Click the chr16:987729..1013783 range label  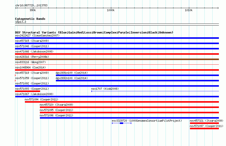31,5
